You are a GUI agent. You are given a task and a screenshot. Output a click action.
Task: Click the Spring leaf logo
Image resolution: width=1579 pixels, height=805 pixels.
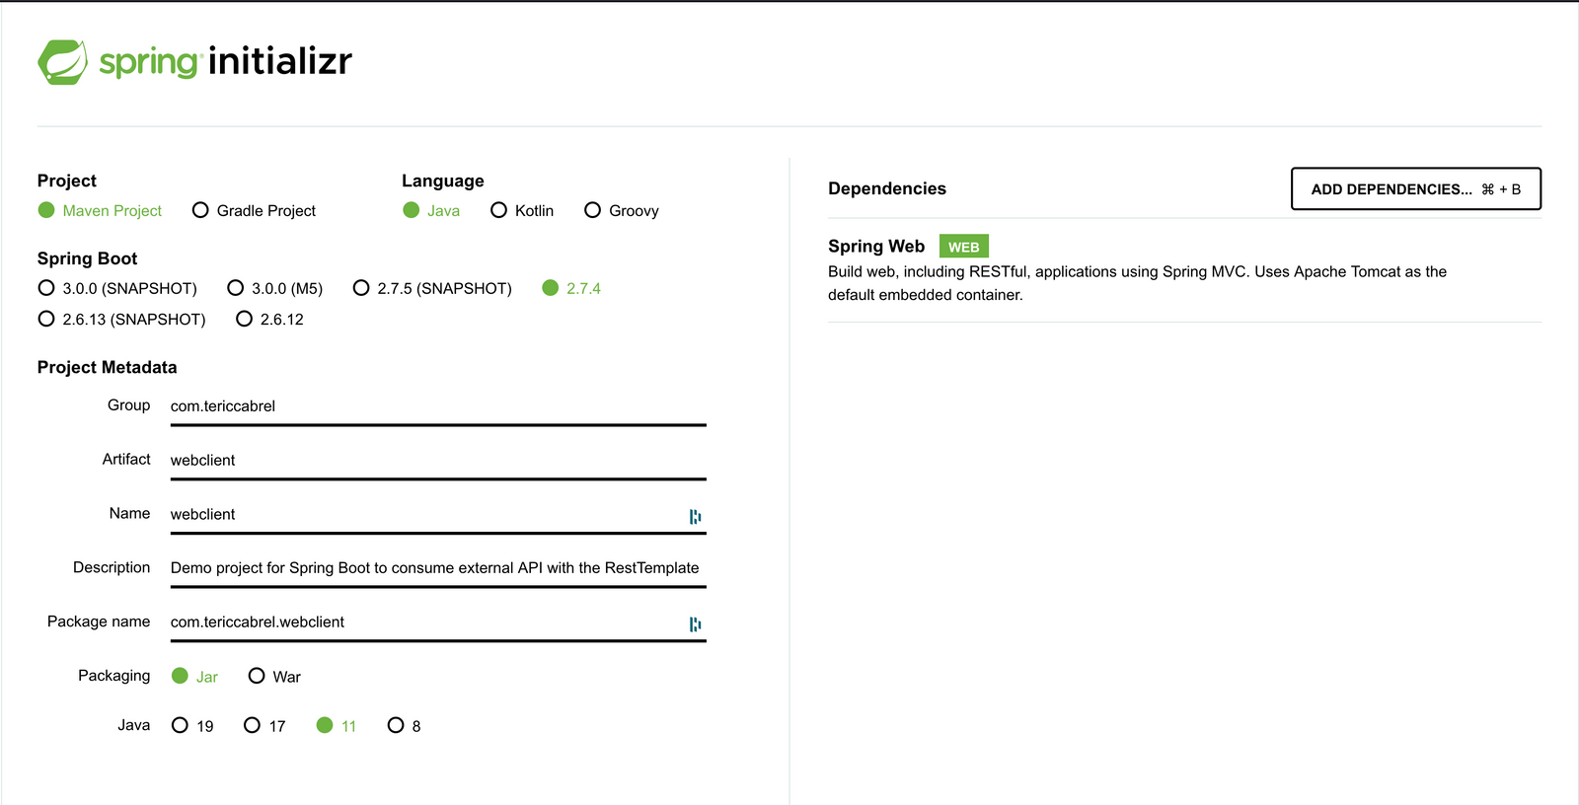pyautogui.click(x=63, y=61)
